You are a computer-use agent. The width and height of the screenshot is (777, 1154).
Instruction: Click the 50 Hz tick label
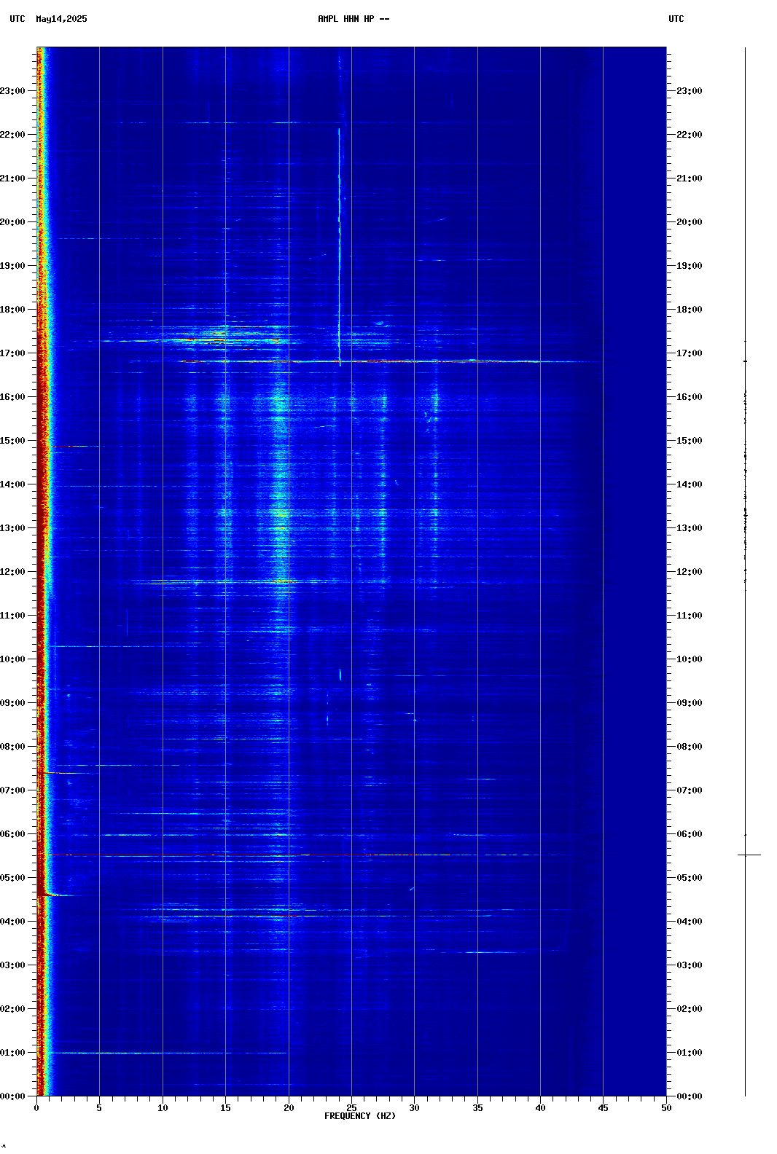click(666, 1108)
